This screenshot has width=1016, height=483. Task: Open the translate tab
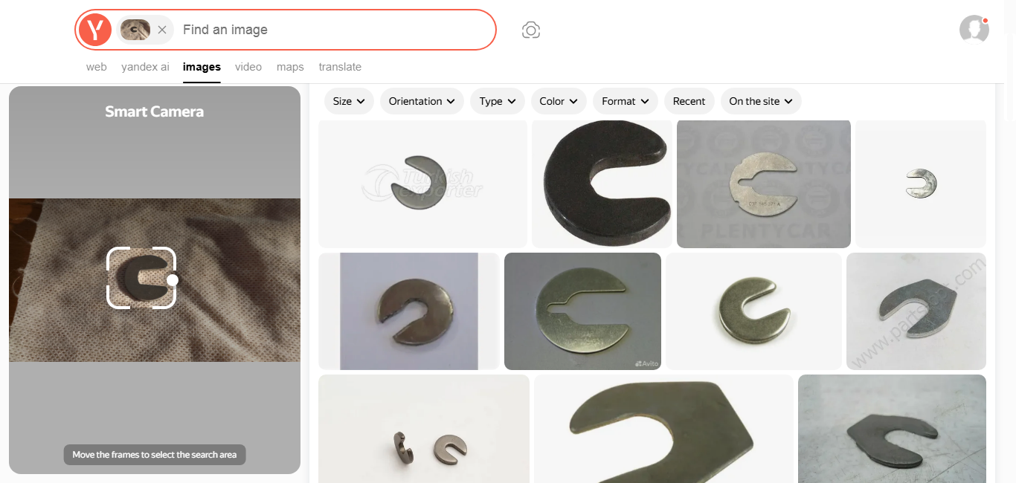coord(340,67)
